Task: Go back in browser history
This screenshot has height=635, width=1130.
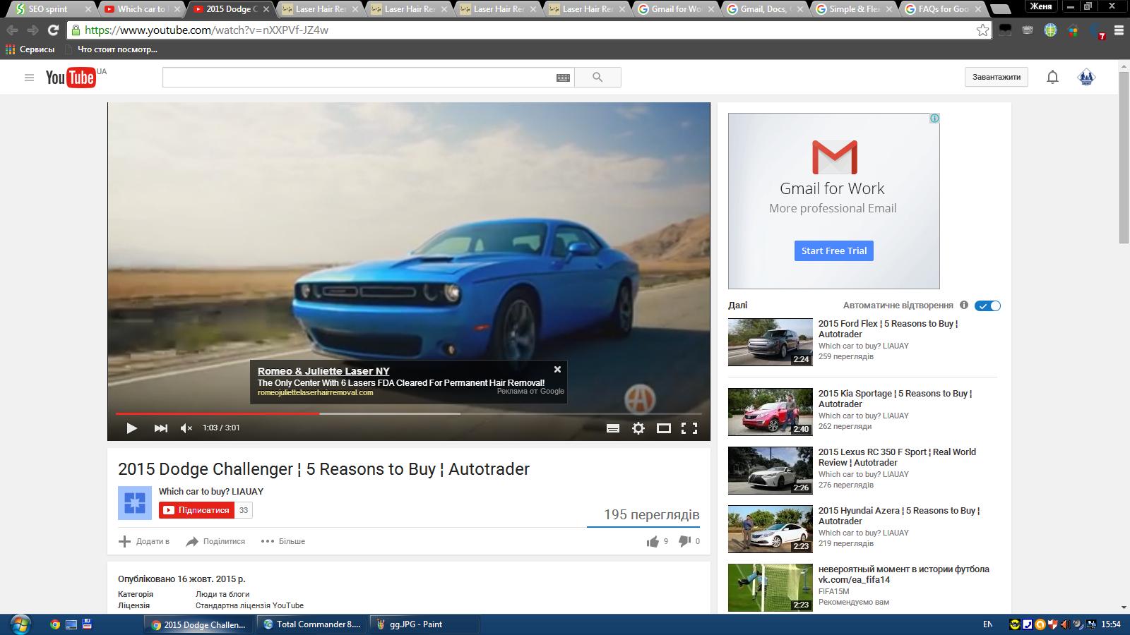Action: (12, 30)
